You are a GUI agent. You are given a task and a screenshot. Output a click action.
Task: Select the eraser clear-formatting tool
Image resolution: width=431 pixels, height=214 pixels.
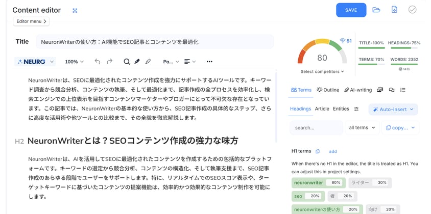(x=148, y=62)
